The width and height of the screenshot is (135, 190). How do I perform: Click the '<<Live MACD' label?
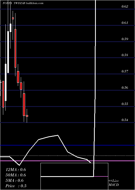[x=114, y=183]
